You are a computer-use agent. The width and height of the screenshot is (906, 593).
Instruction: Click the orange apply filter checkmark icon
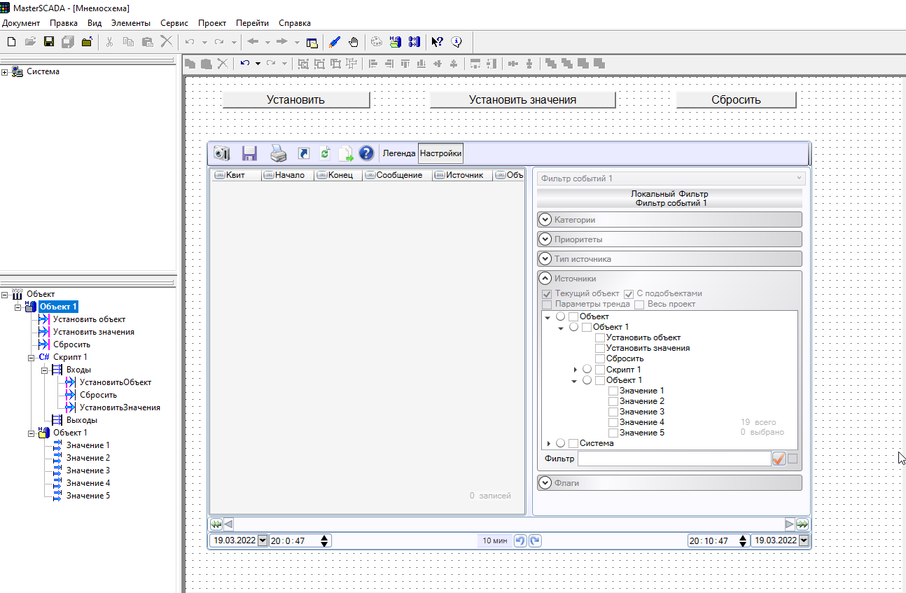click(x=779, y=459)
